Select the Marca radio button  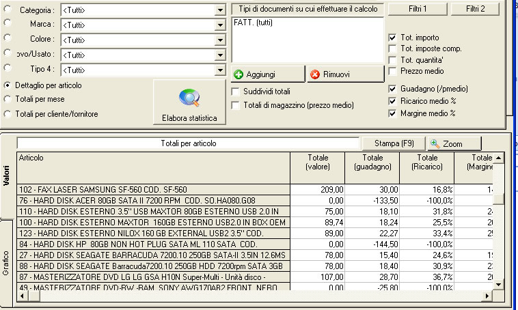click(x=8, y=23)
